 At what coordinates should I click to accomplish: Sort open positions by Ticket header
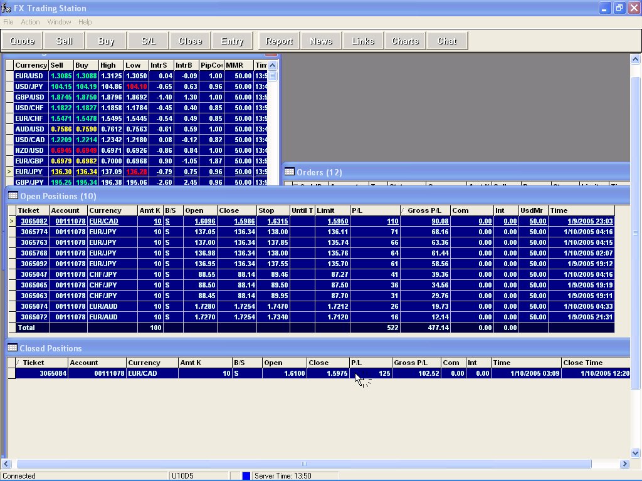pos(33,210)
